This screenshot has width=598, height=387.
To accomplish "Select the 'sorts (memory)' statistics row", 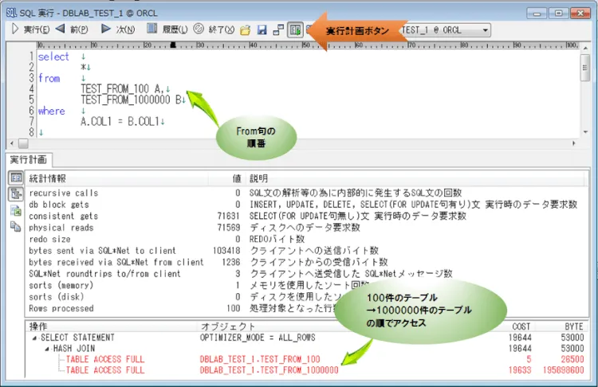I will 305,285.
